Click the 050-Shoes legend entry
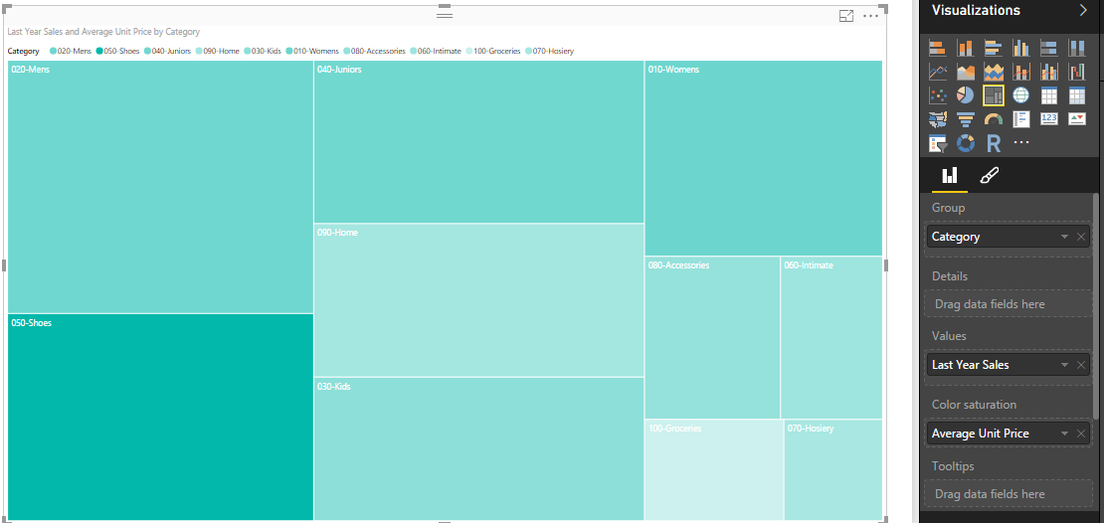This screenshot has width=1104, height=523. (x=117, y=51)
